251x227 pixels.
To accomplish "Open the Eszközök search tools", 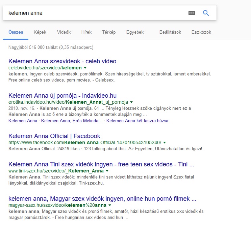I will pos(201,32).
